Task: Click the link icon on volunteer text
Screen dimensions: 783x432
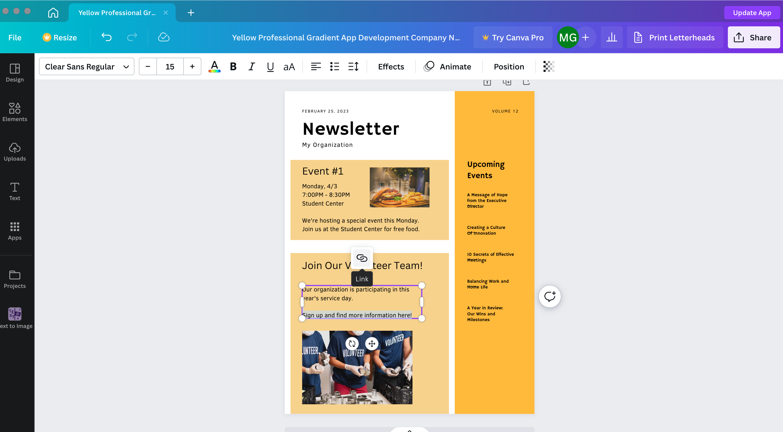Action: [x=362, y=258]
